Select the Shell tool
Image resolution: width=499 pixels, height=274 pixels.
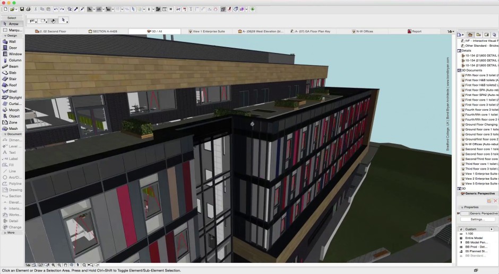pyautogui.click(x=12, y=91)
